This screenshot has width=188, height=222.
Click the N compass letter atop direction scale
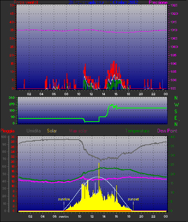click(176, 98)
